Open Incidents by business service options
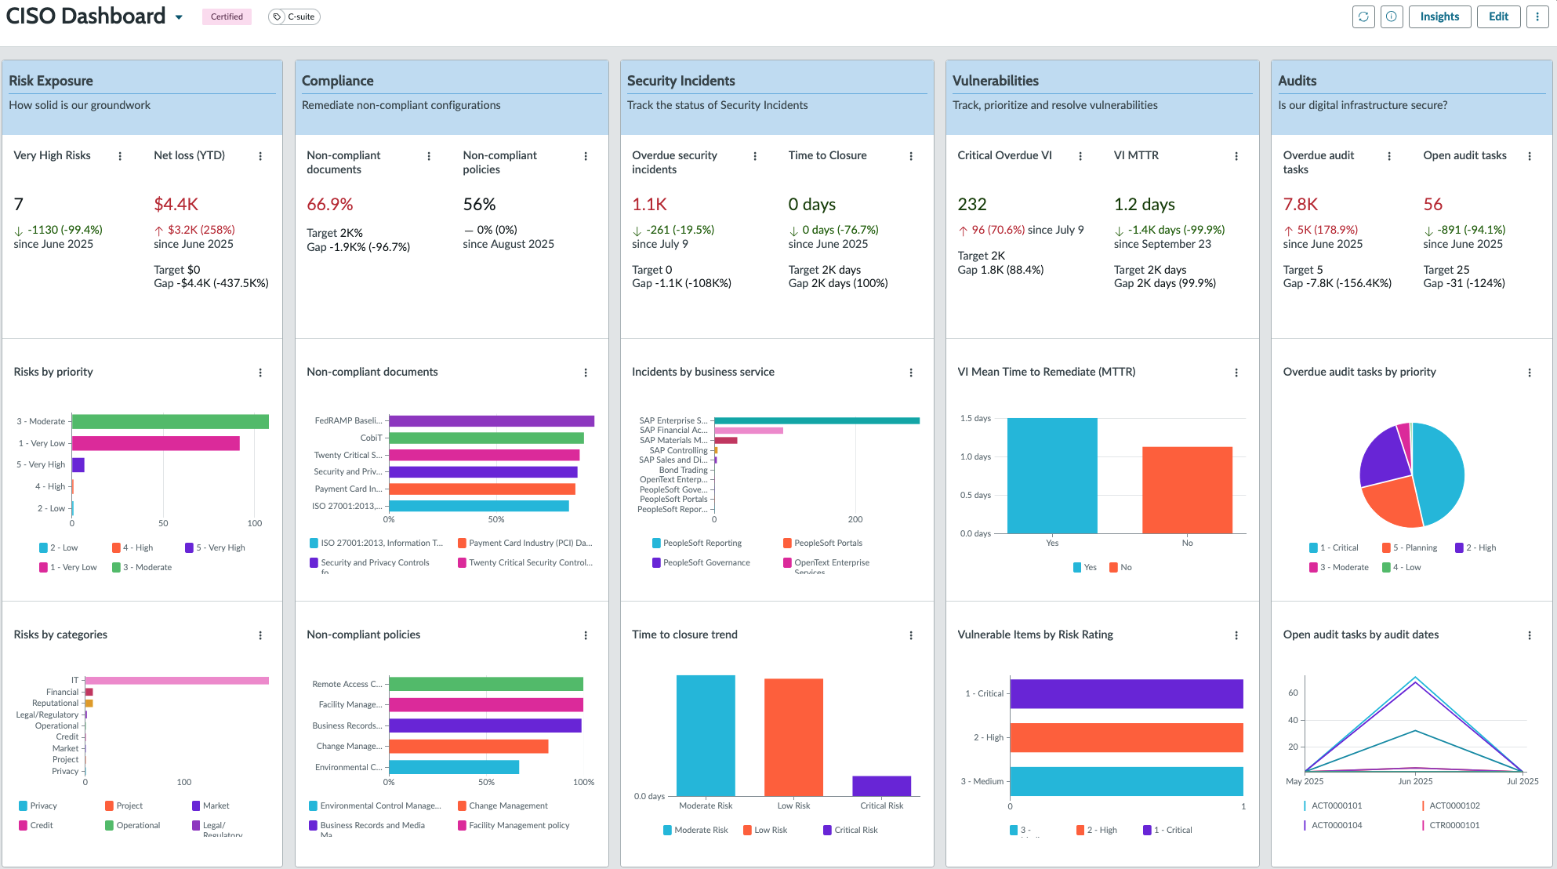Viewport: 1557px width, 869px height. pos(911,373)
